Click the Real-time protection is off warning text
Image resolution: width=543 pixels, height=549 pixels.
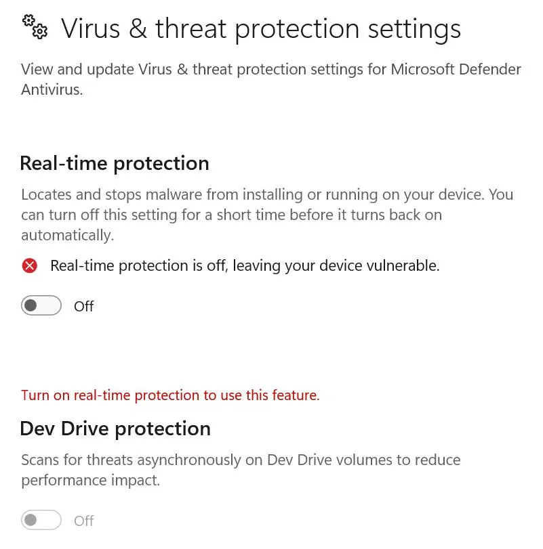[x=245, y=266]
